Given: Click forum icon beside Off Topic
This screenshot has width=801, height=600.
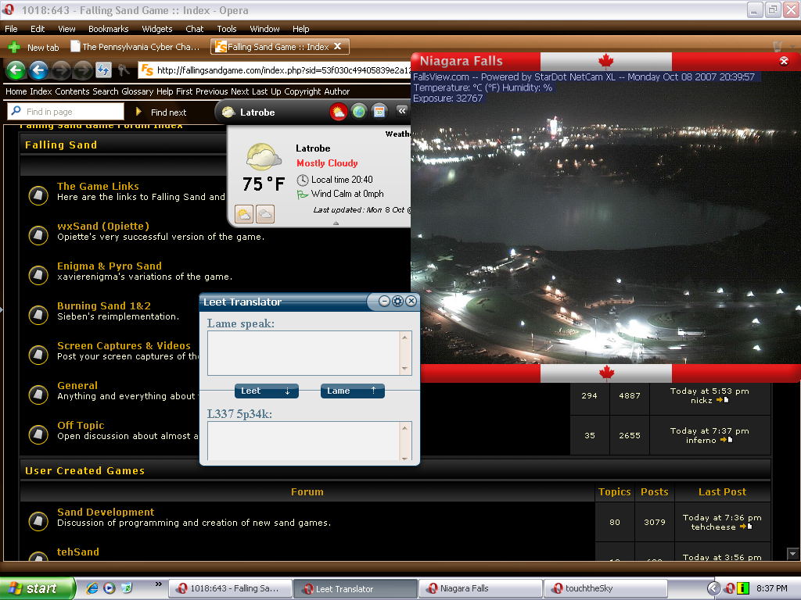Looking at the screenshot, I should point(38,434).
